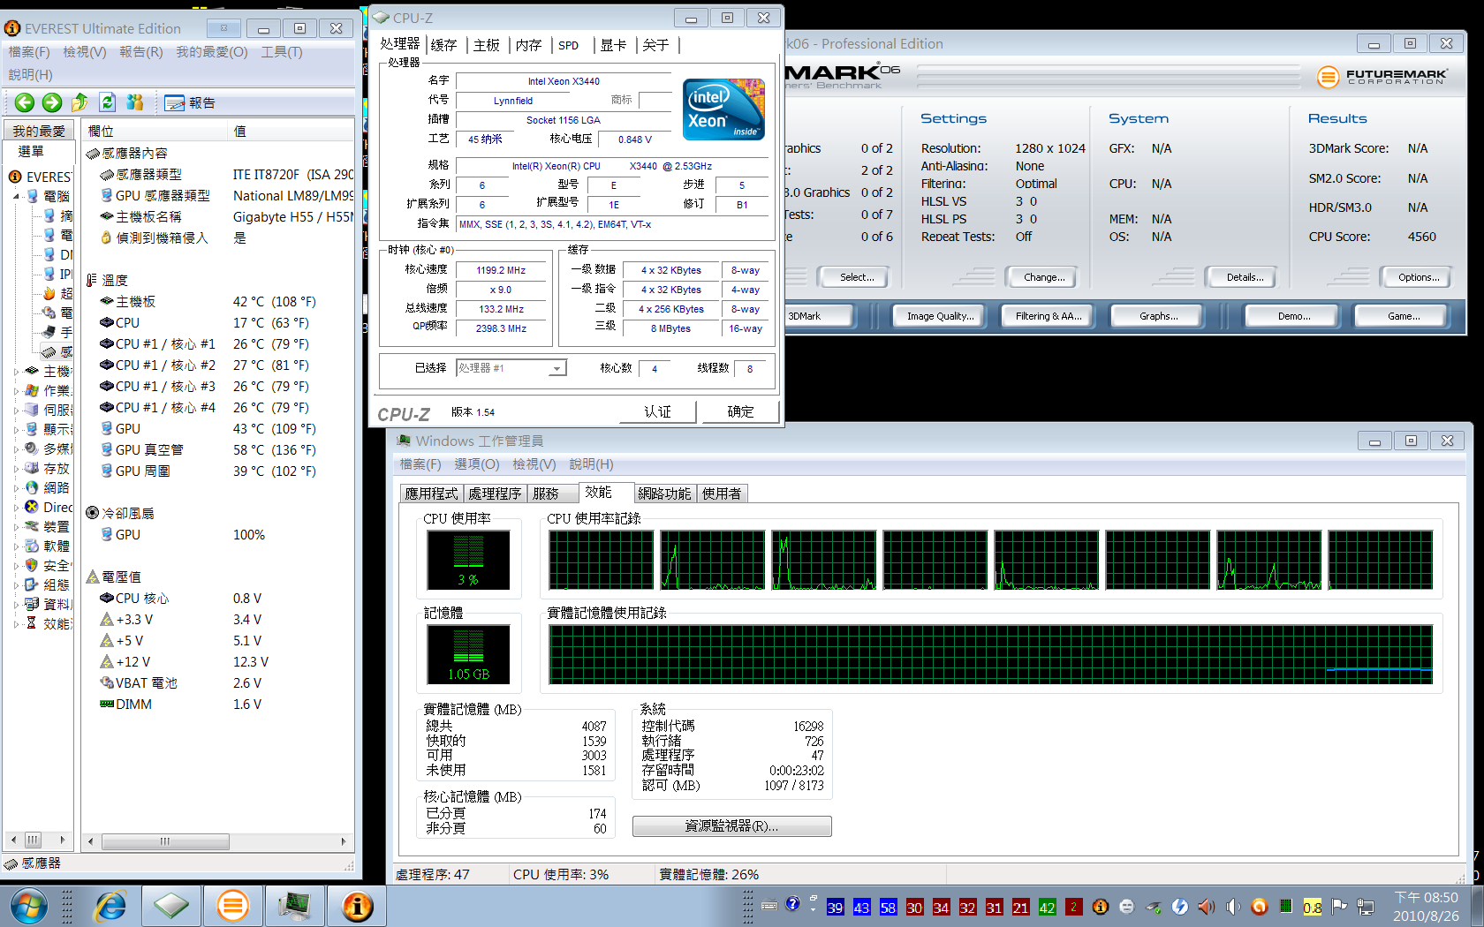Open Windows Start button
Viewport: 1484px width, 927px height.
(x=29, y=906)
